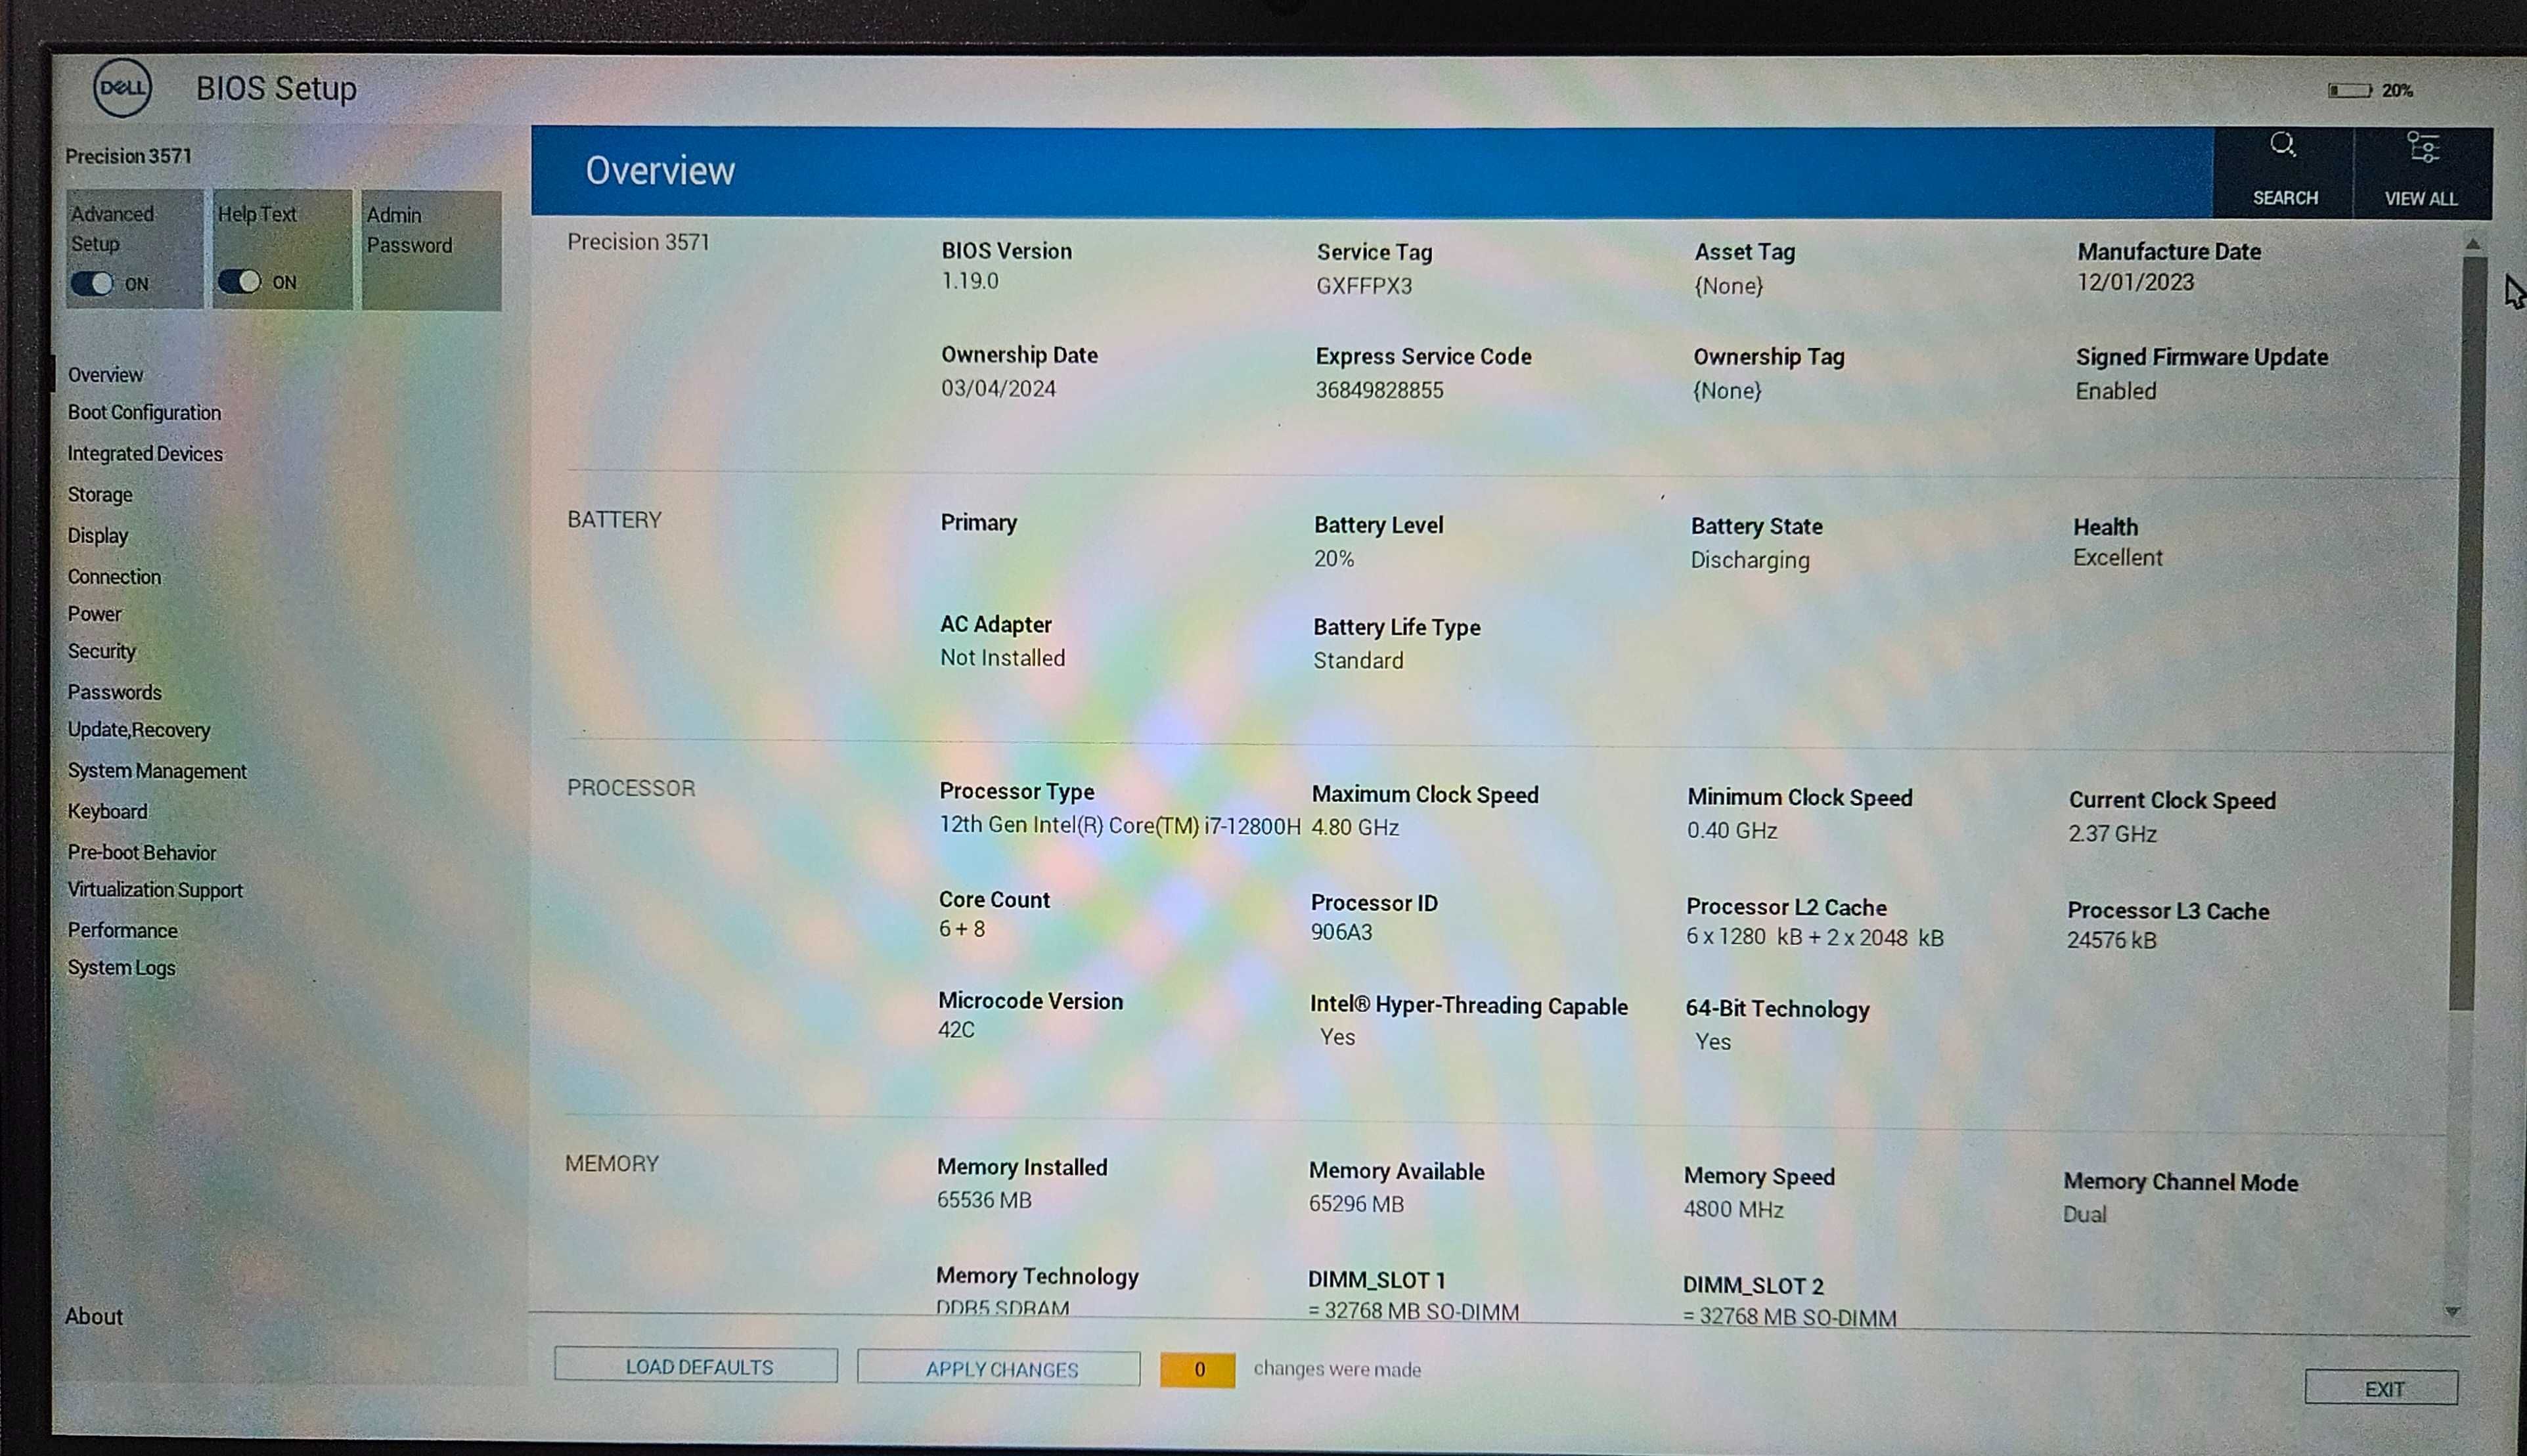Select Manufacture Date 12/01/2023
The height and width of the screenshot is (1456, 2527).
pyautogui.click(x=2136, y=282)
